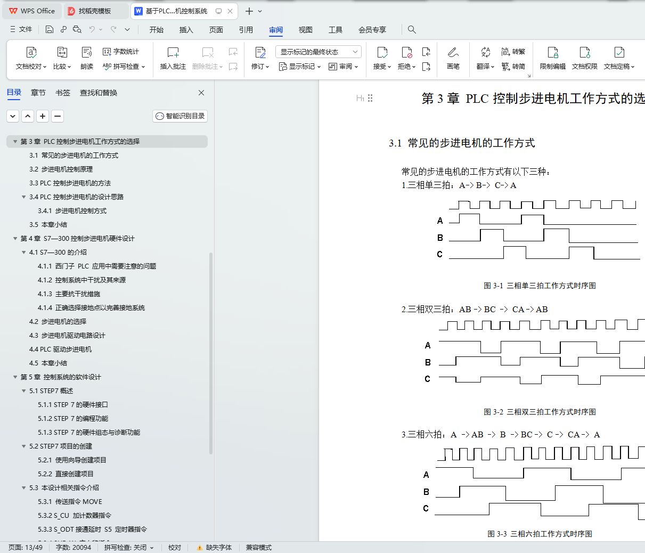Collapse 第 3 章 tree node
Image resolution: width=645 pixels, height=553 pixels.
coord(15,142)
